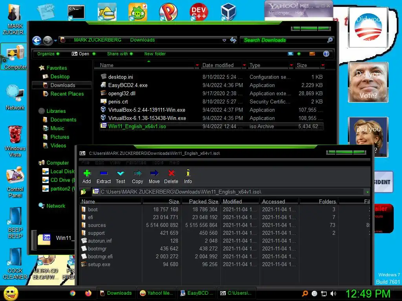The width and height of the screenshot is (402, 301).
Task: Open the Name column filter dropdown
Action: 197,65
